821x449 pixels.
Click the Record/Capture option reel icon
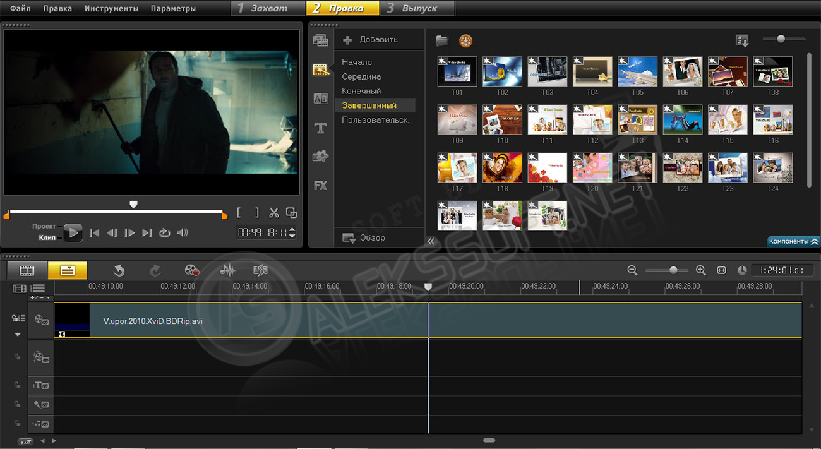pos(192,270)
